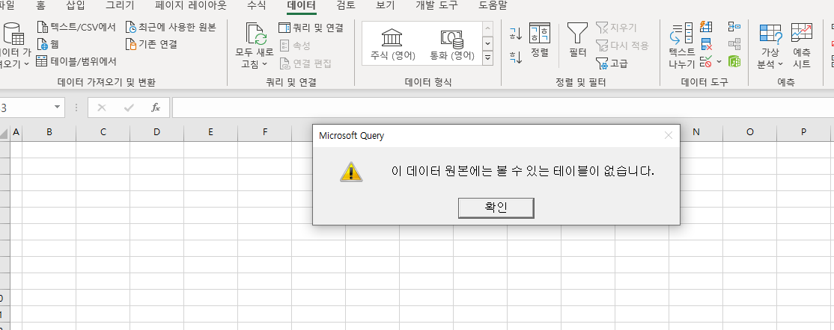Click the 쿼리 및 연결 button
This screenshot has height=330, width=834.
(311, 28)
